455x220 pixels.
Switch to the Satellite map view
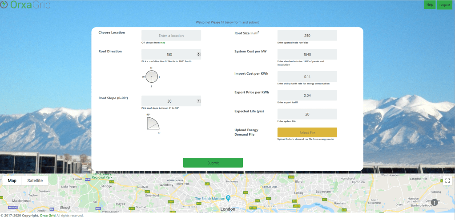[35, 180]
